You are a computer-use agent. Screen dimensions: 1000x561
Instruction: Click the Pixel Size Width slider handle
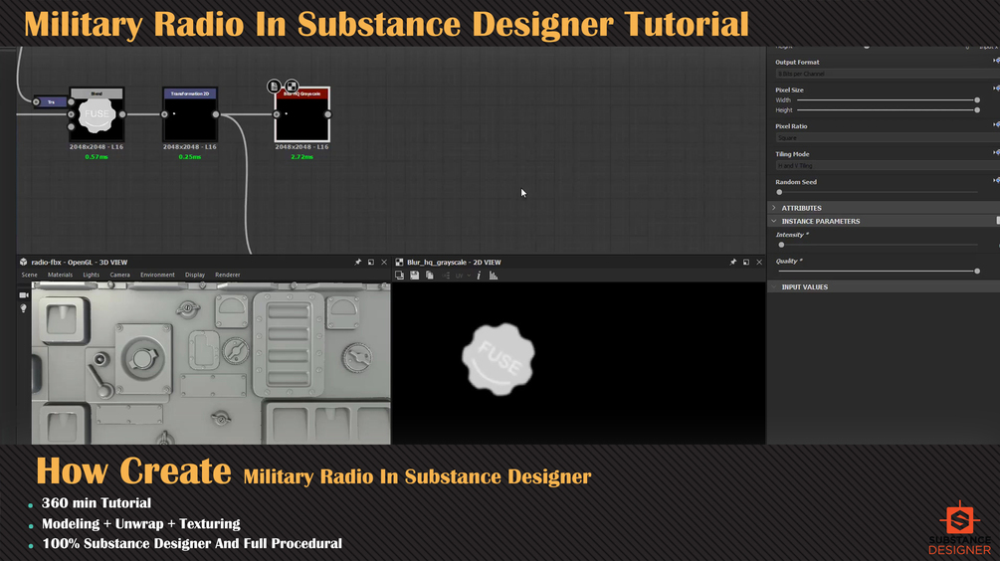coord(977,100)
